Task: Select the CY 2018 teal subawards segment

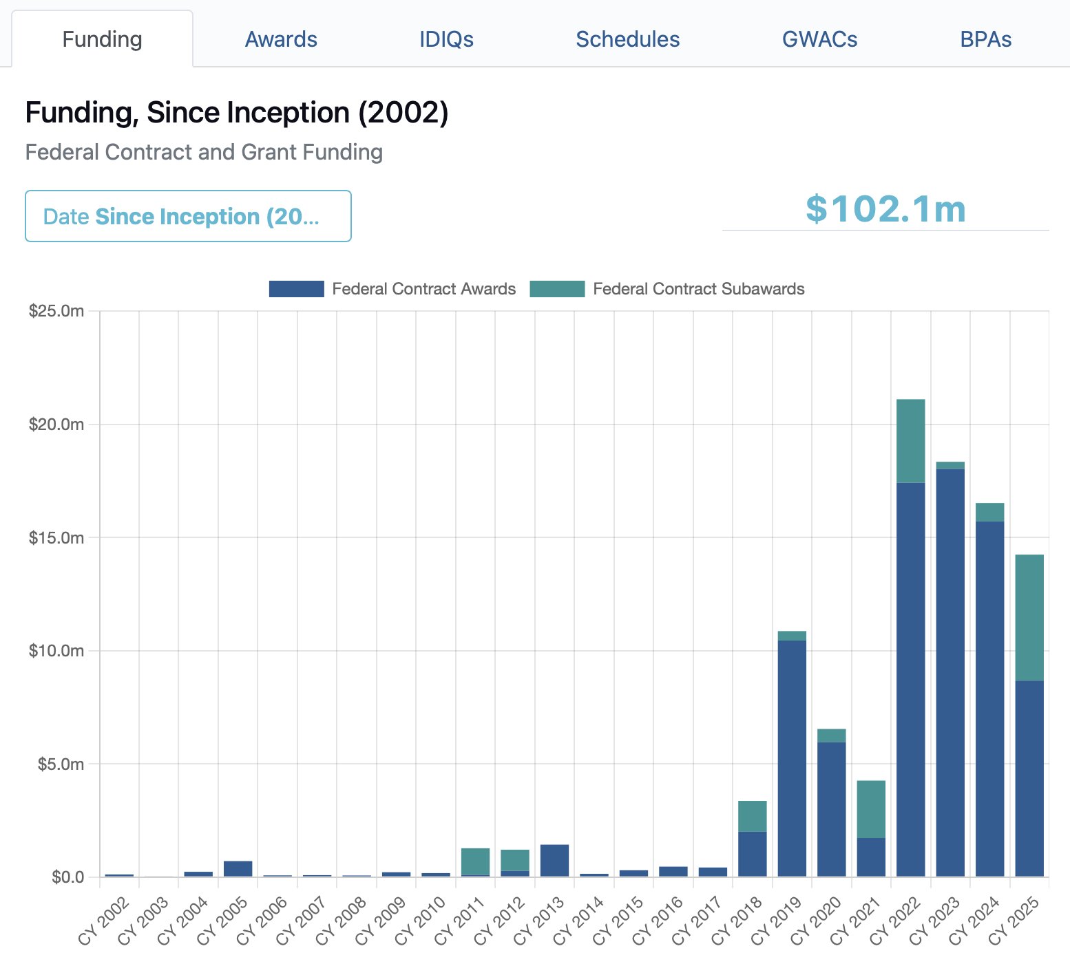Action: 752,816
